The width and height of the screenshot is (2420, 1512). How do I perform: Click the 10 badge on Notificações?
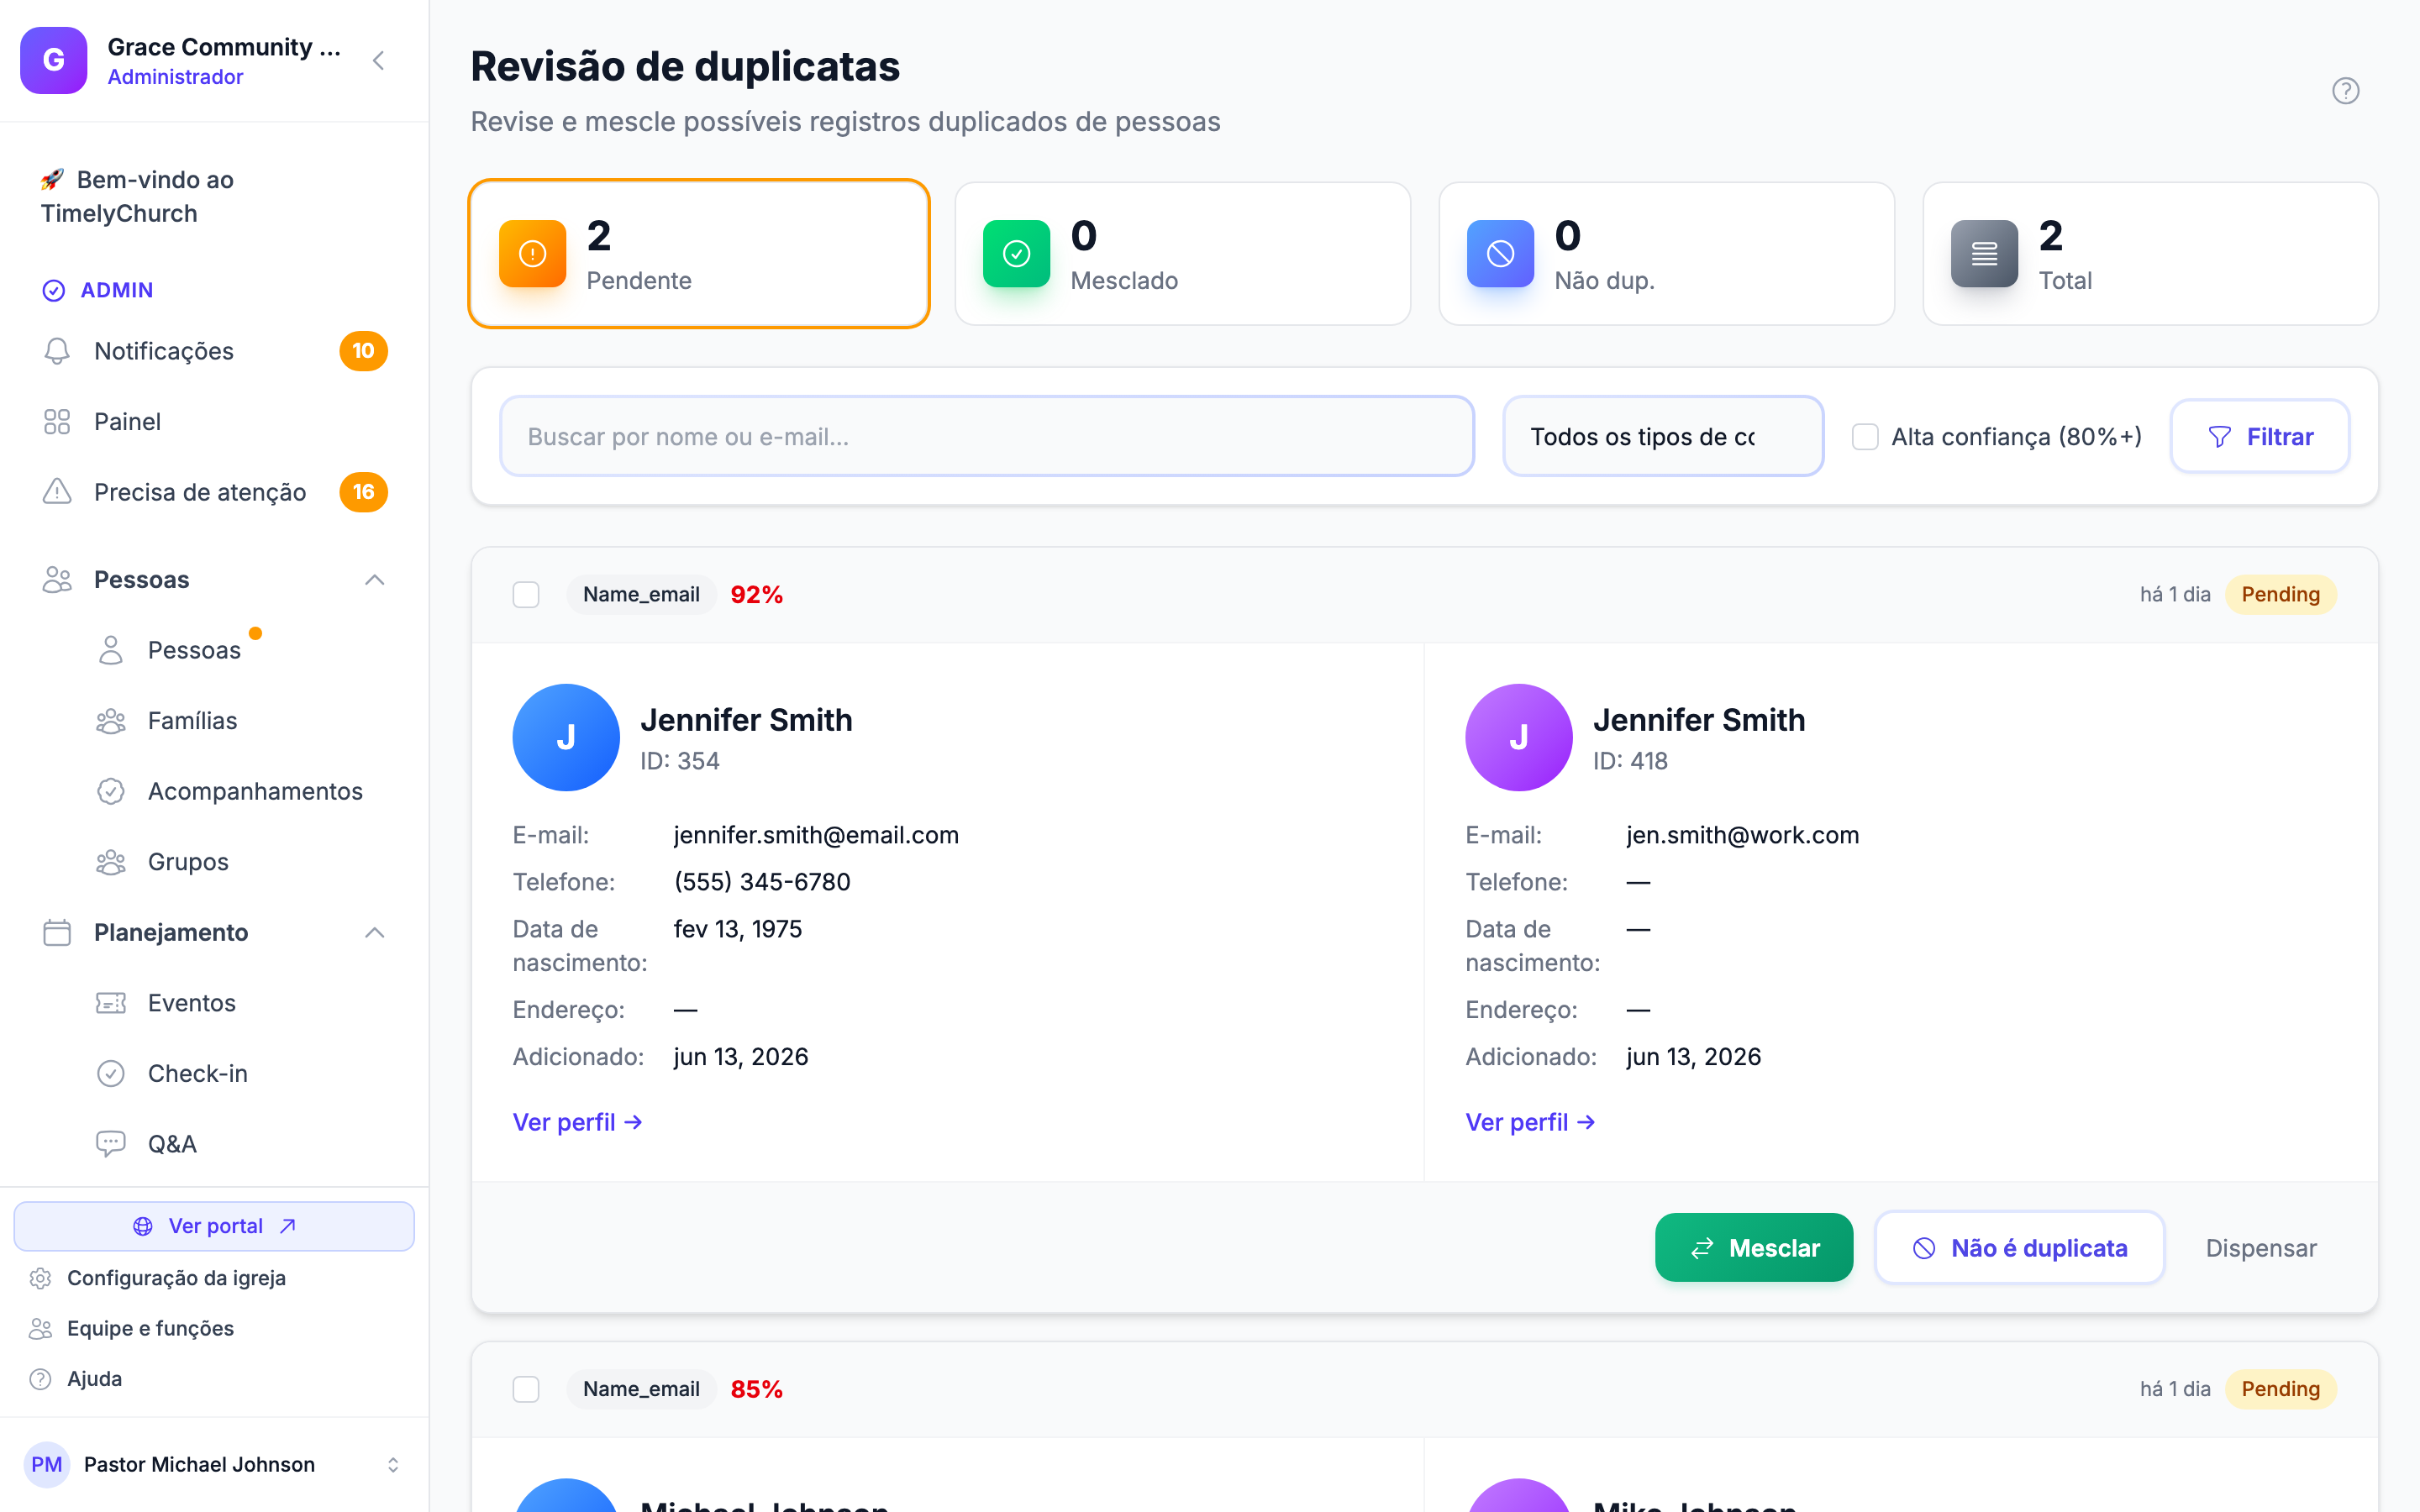point(363,351)
